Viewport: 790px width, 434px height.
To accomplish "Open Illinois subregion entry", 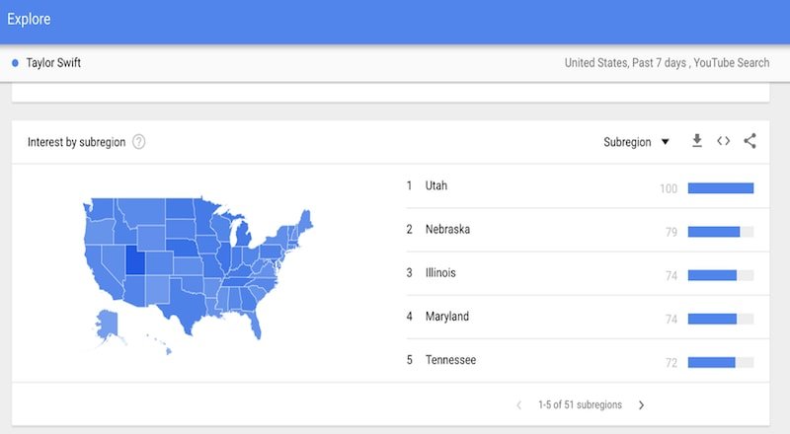I will (441, 273).
